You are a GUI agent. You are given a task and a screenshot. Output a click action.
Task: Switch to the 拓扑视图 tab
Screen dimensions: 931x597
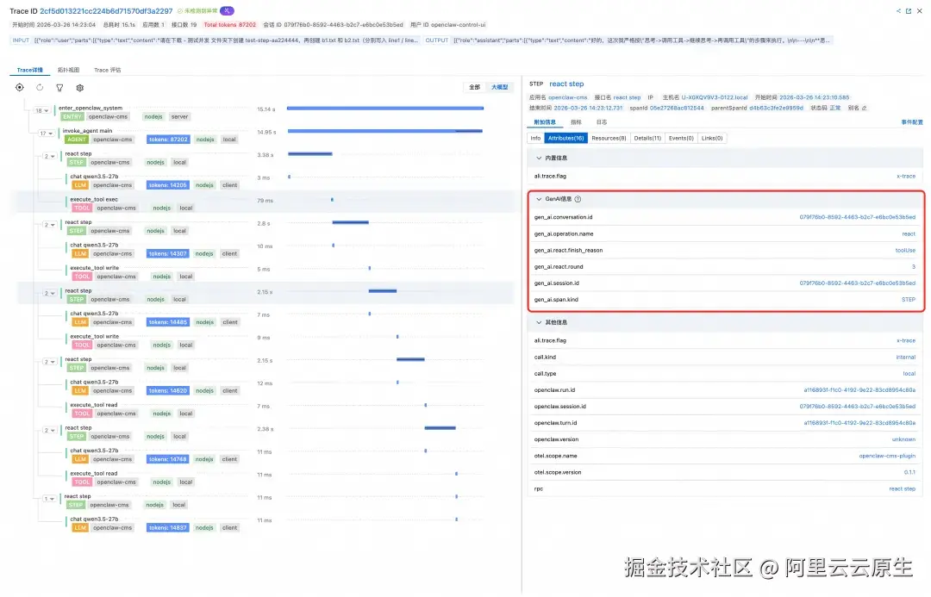click(67, 70)
